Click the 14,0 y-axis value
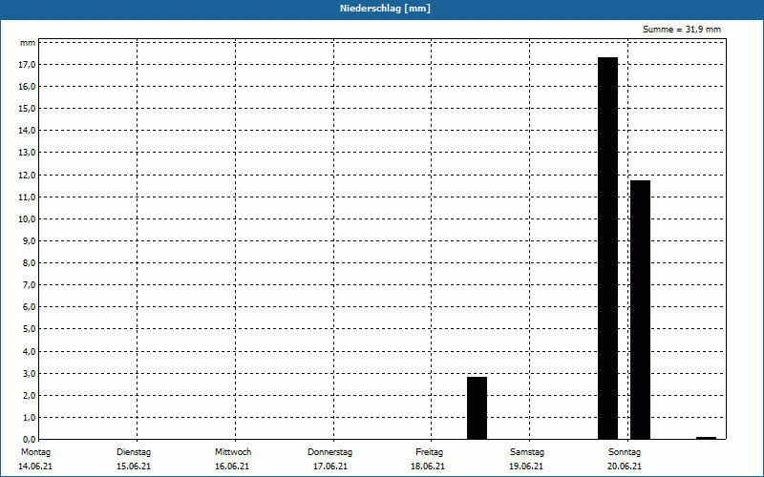The width and height of the screenshot is (764, 477). point(27,130)
